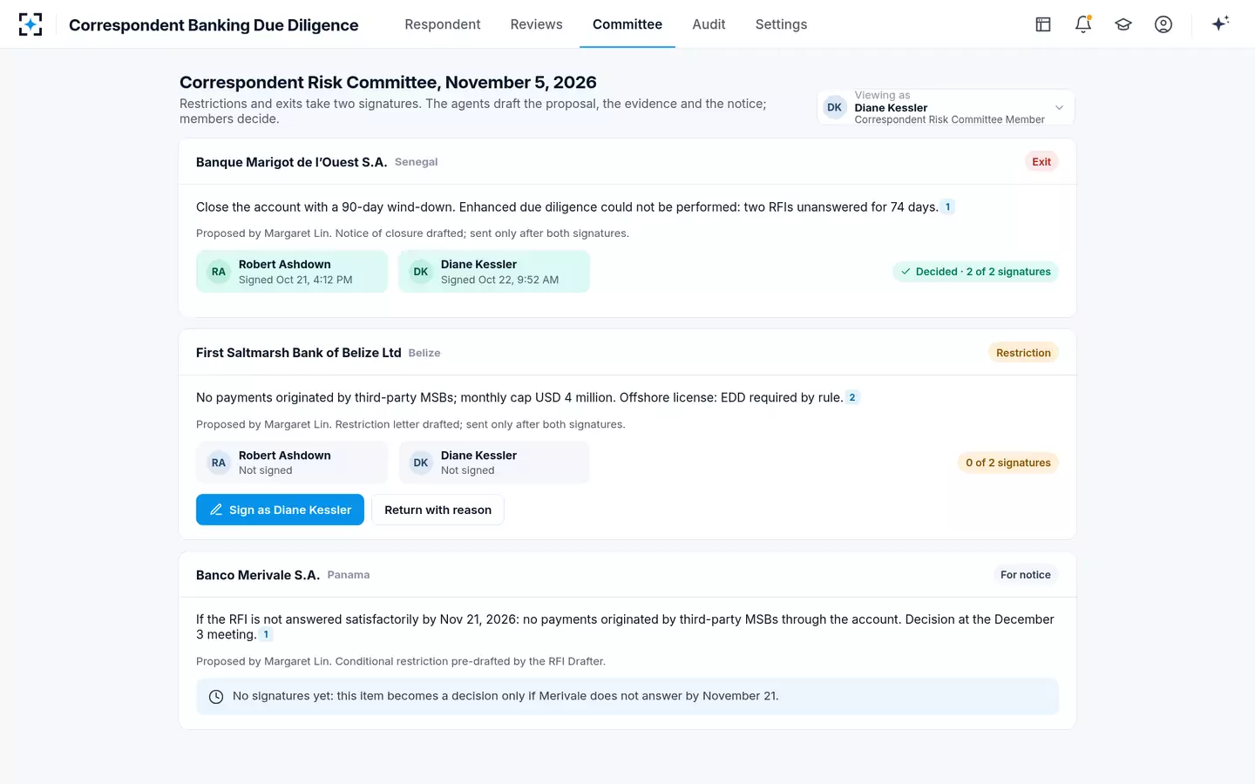Click the No signatures yet notice text
This screenshot has width=1255, height=784.
pyautogui.click(x=505, y=696)
